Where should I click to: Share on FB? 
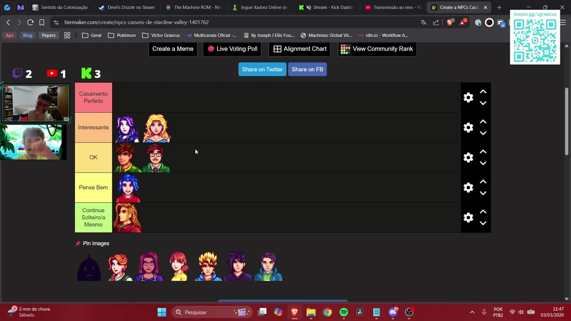pyautogui.click(x=307, y=70)
